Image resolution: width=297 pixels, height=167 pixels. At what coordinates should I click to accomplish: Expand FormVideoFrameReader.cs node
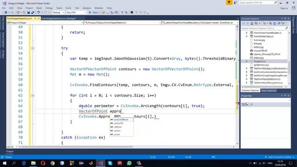point(246,33)
